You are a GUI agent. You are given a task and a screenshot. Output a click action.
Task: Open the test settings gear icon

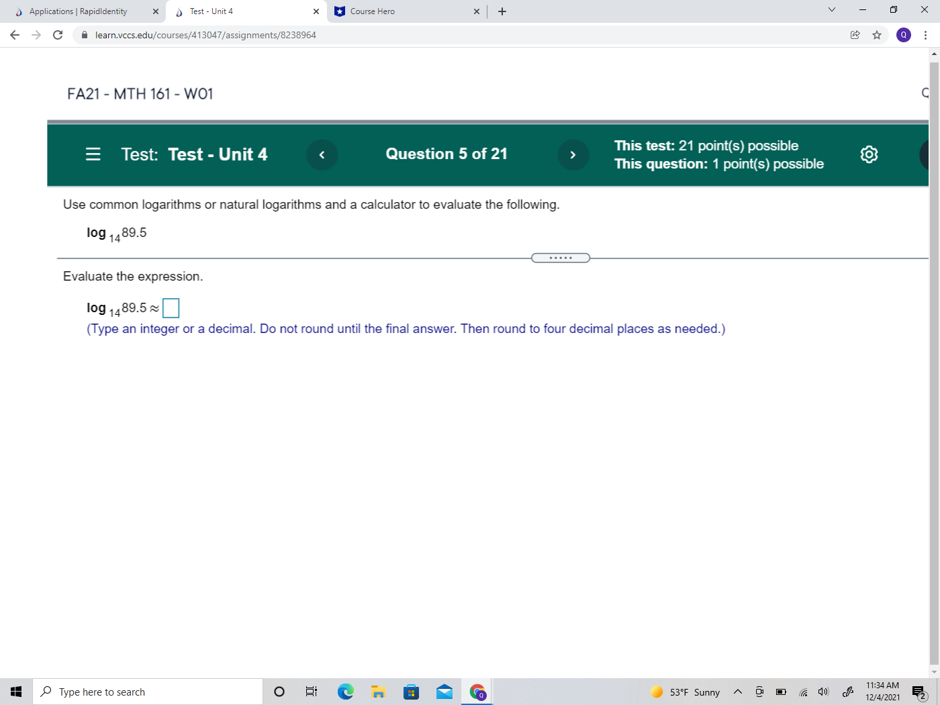pyautogui.click(x=869, y=154)
